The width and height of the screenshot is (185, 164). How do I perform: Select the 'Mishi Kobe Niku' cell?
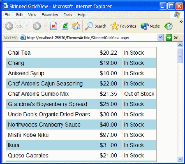pos(52,135)
